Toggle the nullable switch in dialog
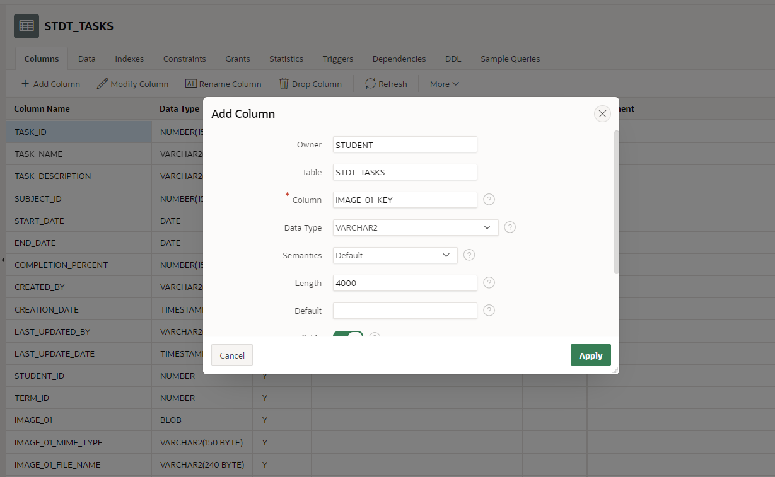The width and height of the screenshot is (775, 477). [348, 335]
